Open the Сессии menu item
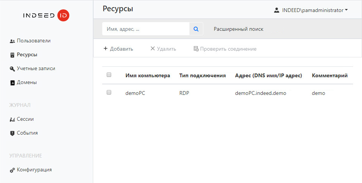 25,119
